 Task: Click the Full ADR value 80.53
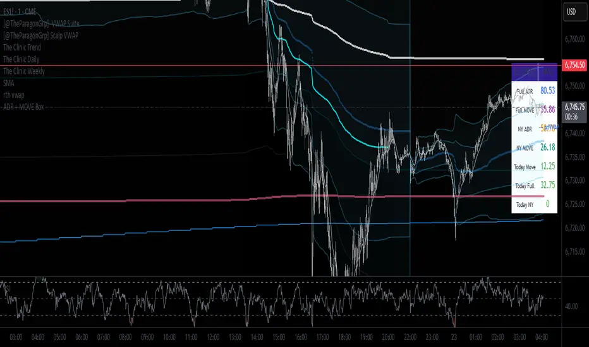click(548, 90)
